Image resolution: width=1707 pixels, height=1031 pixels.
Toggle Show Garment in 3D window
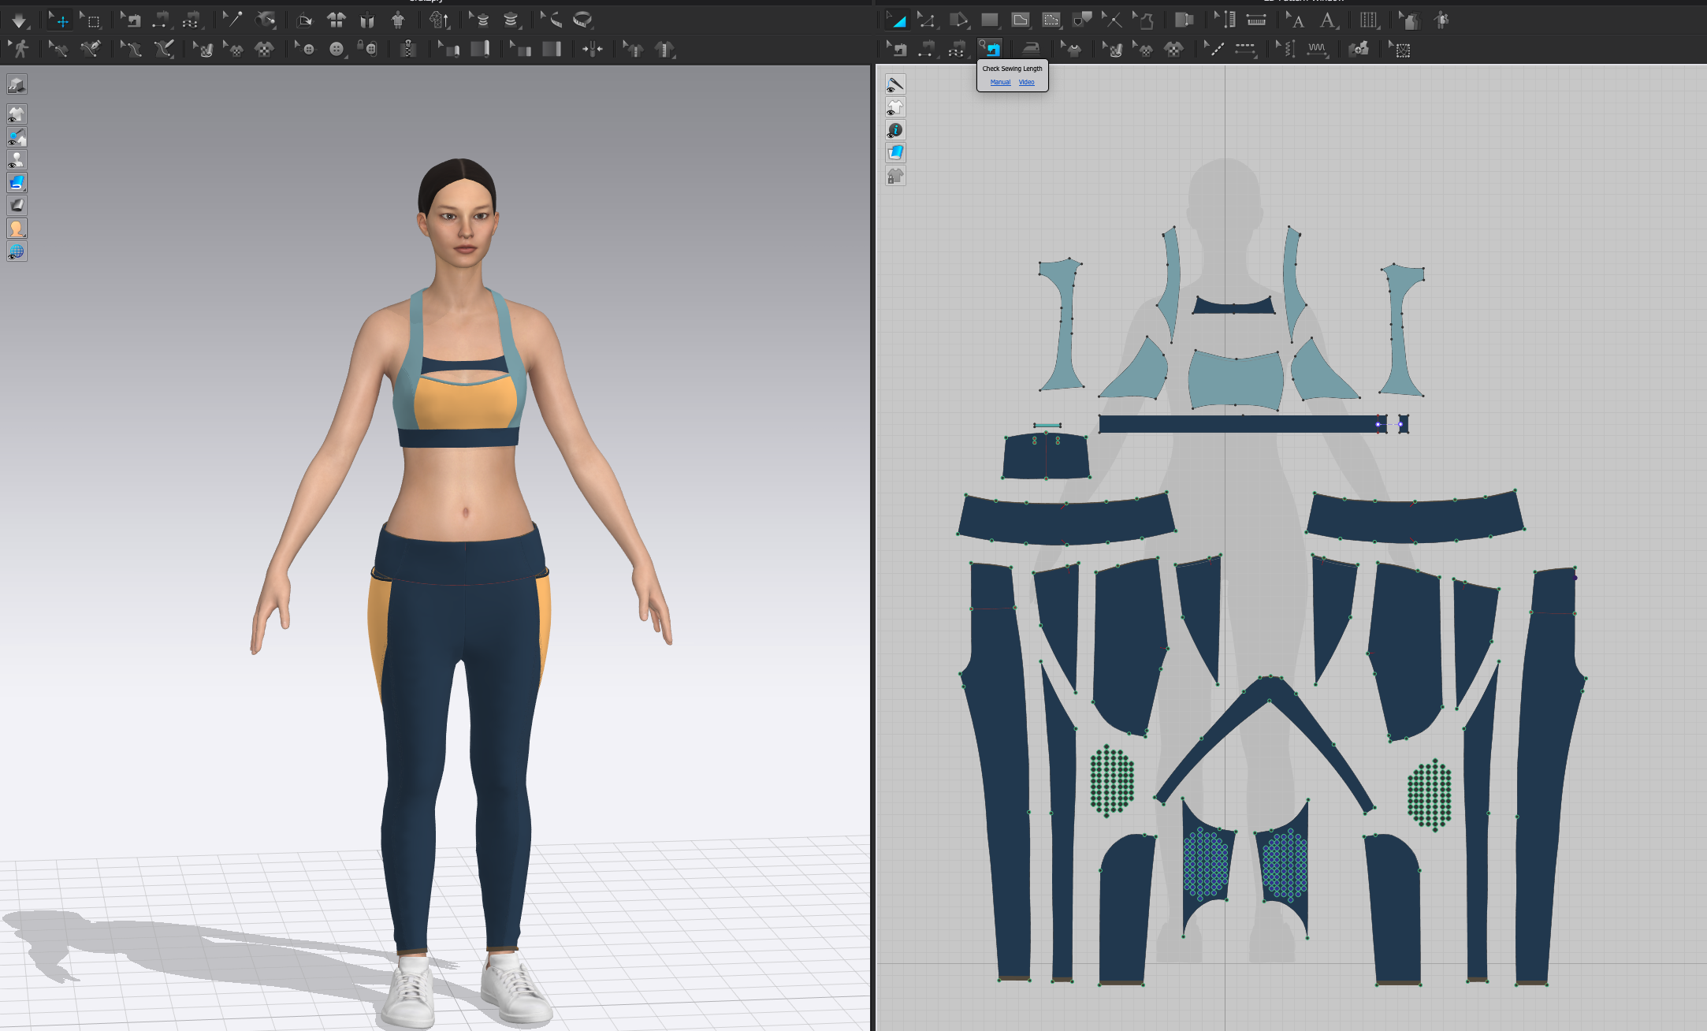pyautogui.click(x=17, y=114)
